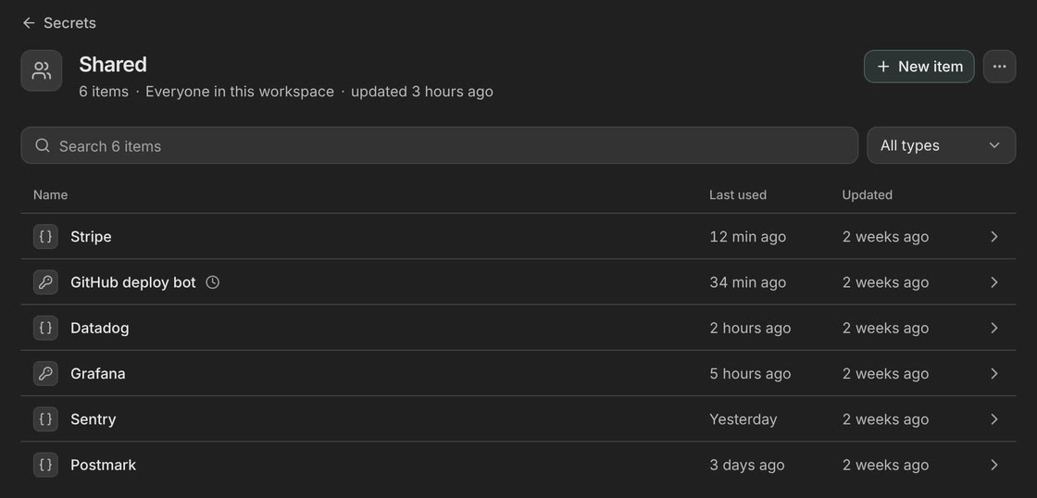Expand Stripe row with its chevron
This screenshot has width=1037, height=498.
(x=994, y=237)
